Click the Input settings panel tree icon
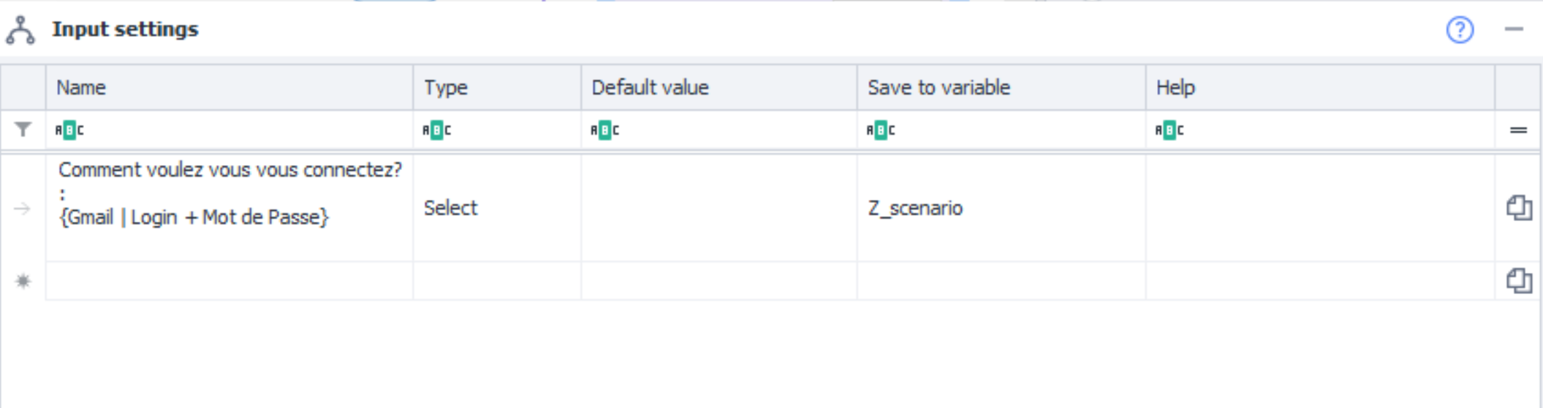1543x408 pixels. coord(20,31)
